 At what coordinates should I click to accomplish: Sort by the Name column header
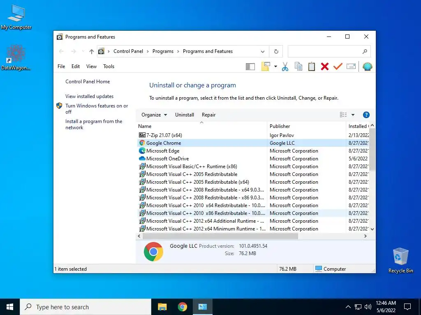(x=201, y=126)
